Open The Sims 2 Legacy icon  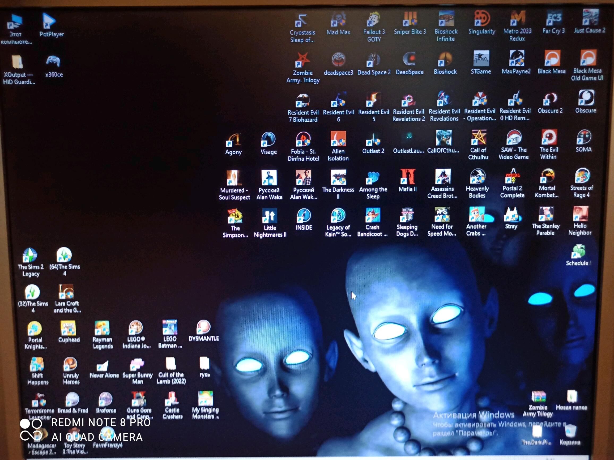point(30,255)
